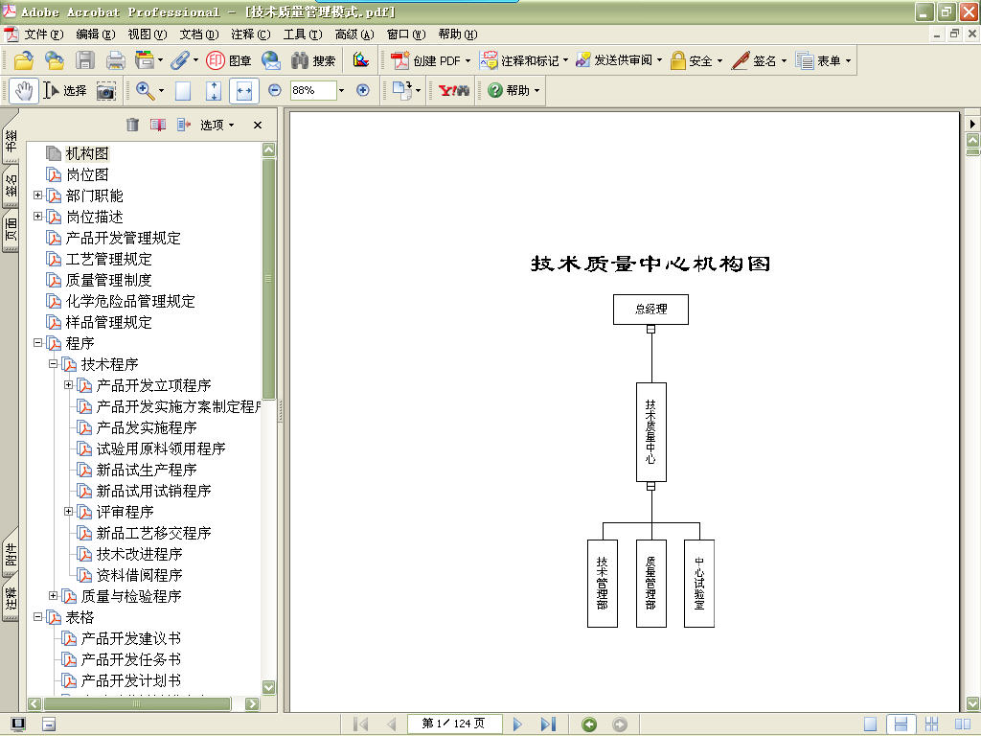Image resolution: width=981 pixels, height=736 pixels.
Task: Expand the 岗位描述 bookmark
Action: (38, 217)
